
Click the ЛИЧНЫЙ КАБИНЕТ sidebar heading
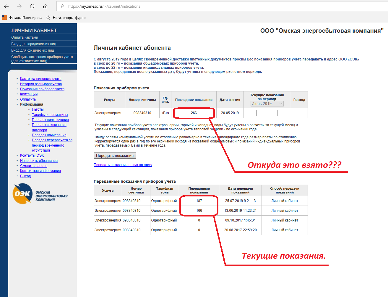[34, 30]
